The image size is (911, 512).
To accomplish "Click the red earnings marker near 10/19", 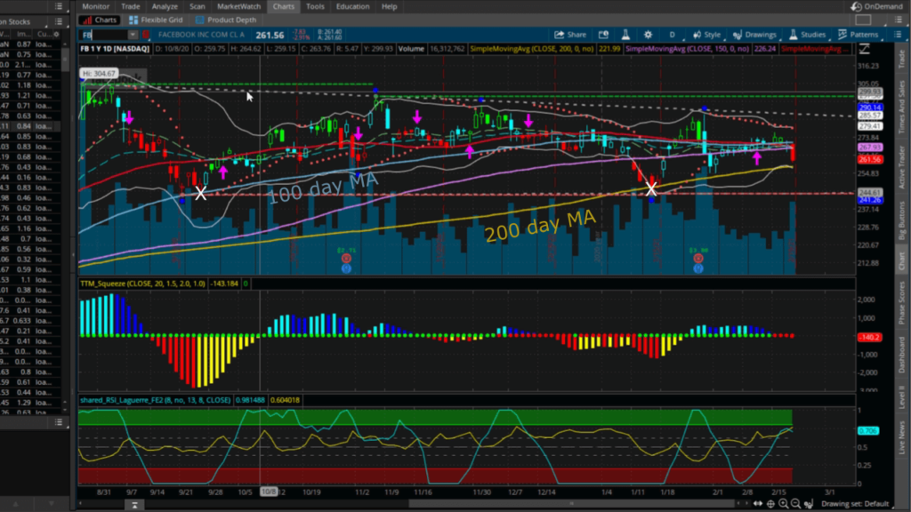I will (x=346, y=259).
